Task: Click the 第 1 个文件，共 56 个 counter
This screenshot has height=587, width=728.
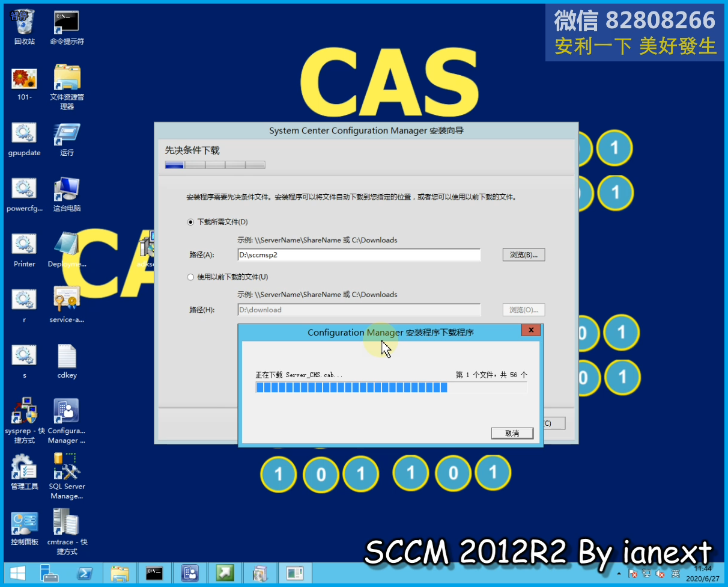Action: tap(491, 375)
